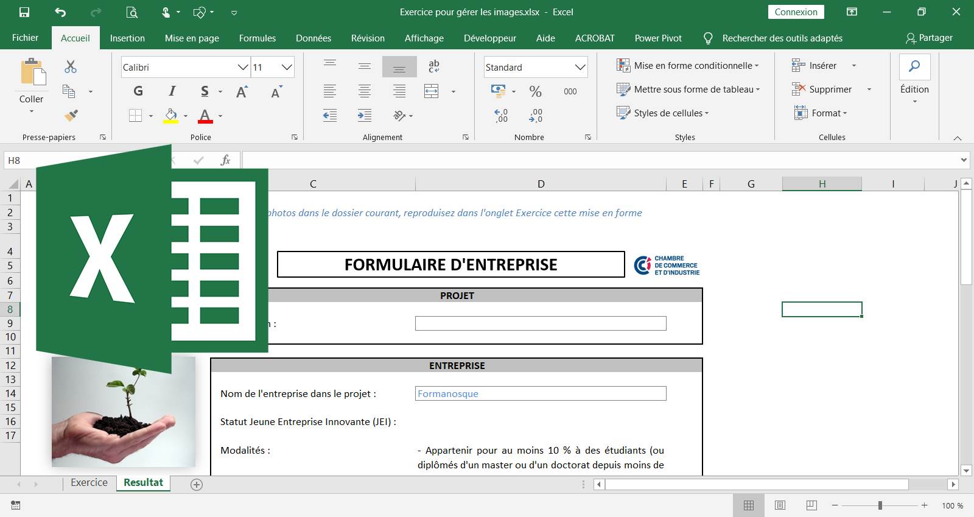Screen dimensions: 974x517
Task: Click the Connexion button
Action: [x=796, y=12]
